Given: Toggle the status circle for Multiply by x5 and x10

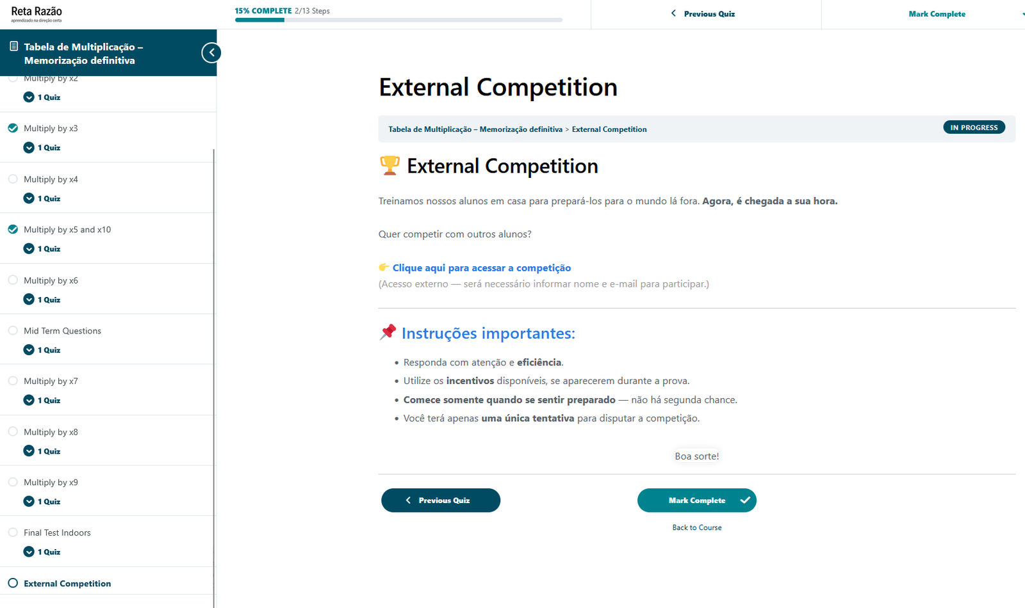Looking at the screenshot, I should click(x=13, y=229).
